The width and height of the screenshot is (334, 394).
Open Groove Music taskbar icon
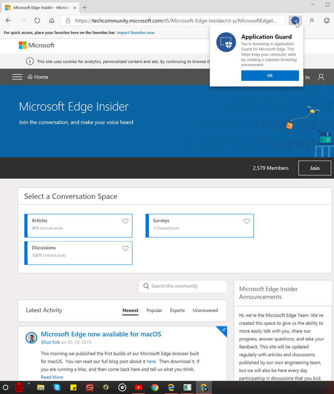click(x=122, y=387)
